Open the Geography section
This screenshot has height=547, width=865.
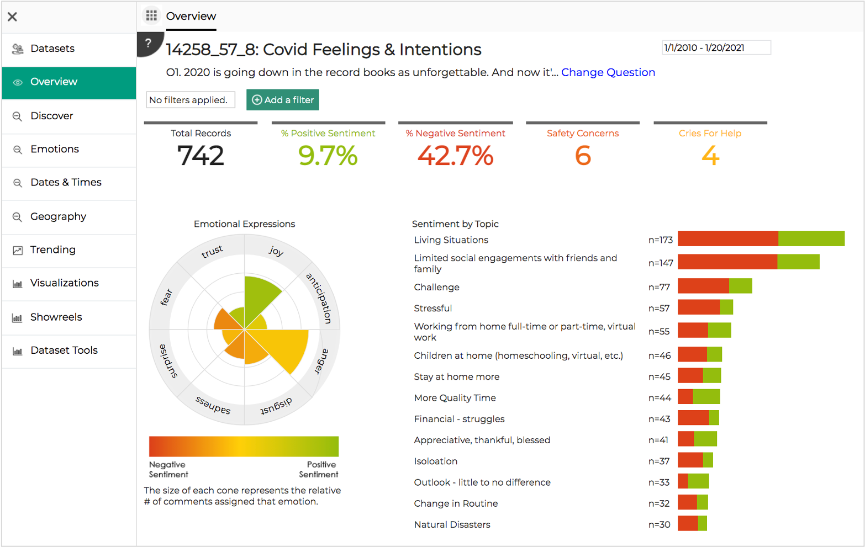(58, 216)
